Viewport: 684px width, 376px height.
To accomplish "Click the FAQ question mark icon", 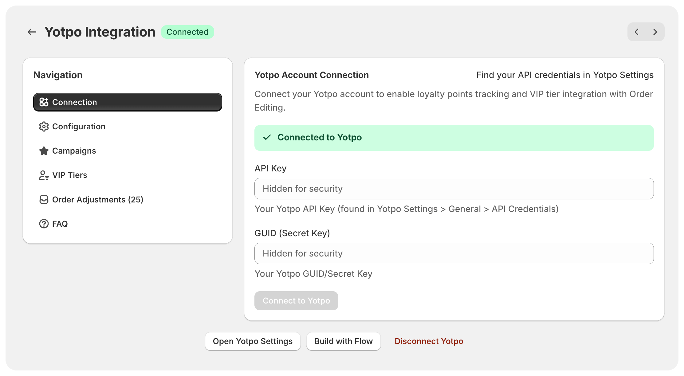I will click(x=44, y=224).
